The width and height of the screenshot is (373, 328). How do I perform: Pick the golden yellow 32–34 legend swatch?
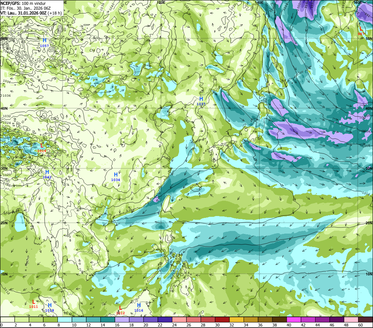(236, 319)
